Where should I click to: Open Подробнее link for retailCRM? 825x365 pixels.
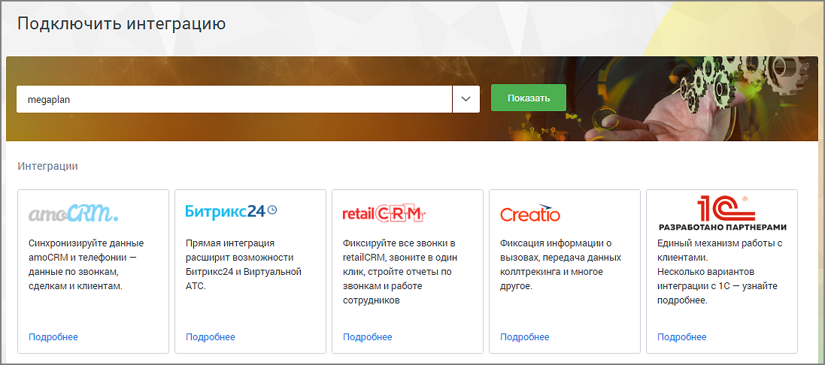(367, 337)
